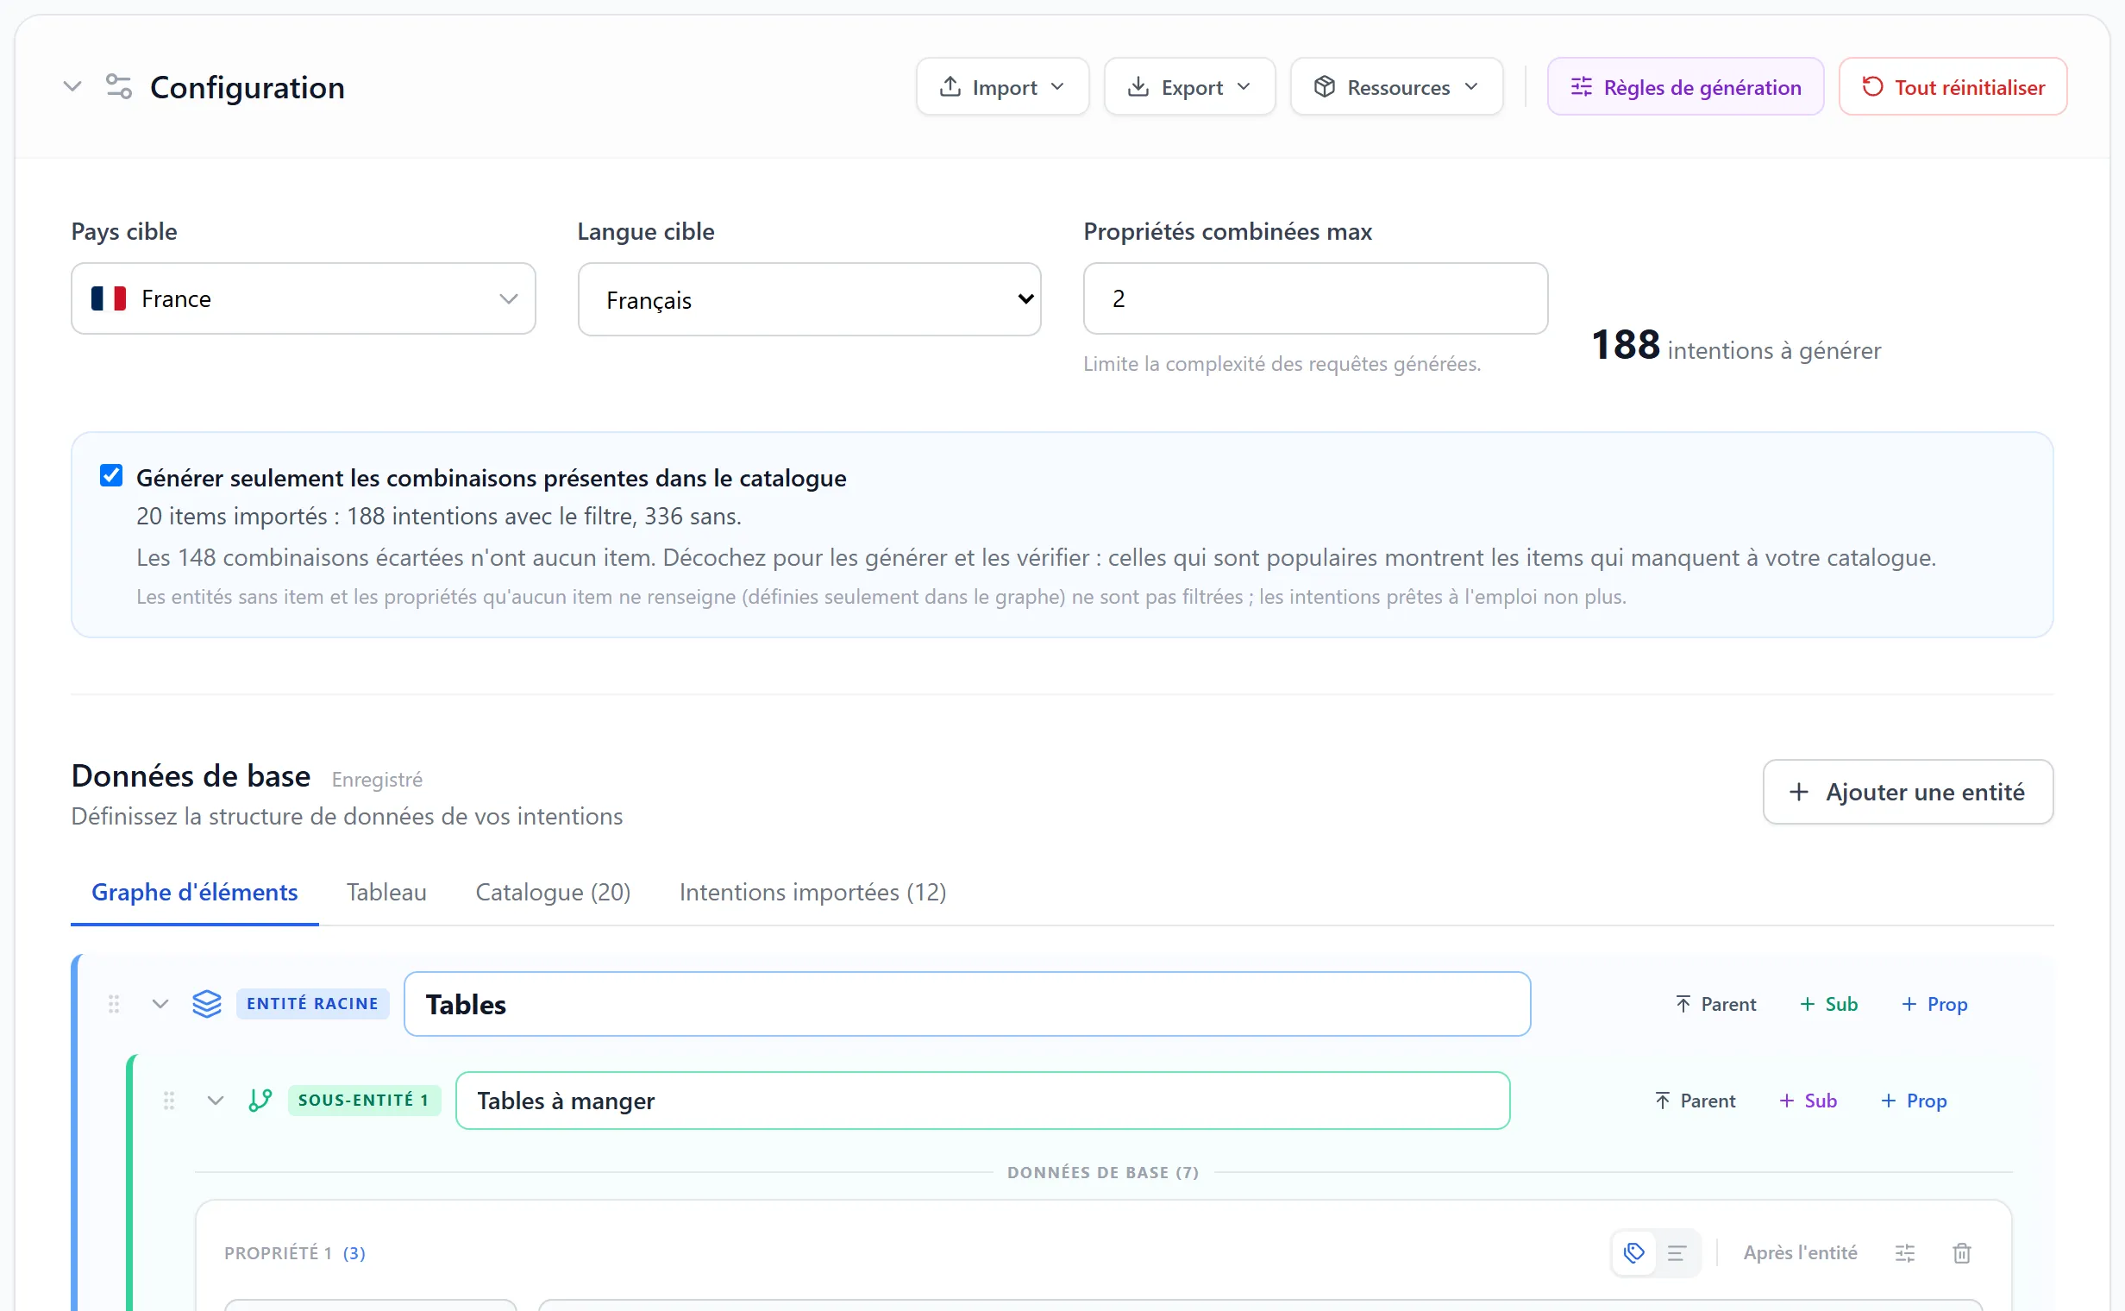Open the Règles de génération panel
The height and width of the screenshot is (1311, 2125).
[1684, 87]
